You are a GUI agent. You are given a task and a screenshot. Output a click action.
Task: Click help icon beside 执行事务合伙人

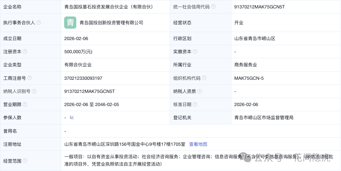coord(38,23)
